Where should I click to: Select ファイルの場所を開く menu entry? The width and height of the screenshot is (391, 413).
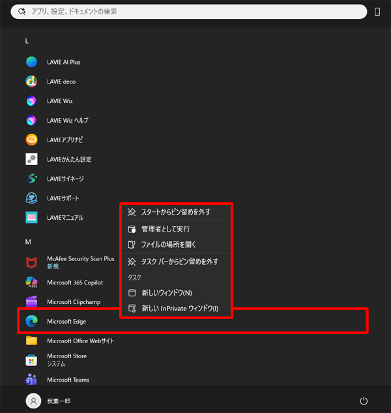(177, 245)
